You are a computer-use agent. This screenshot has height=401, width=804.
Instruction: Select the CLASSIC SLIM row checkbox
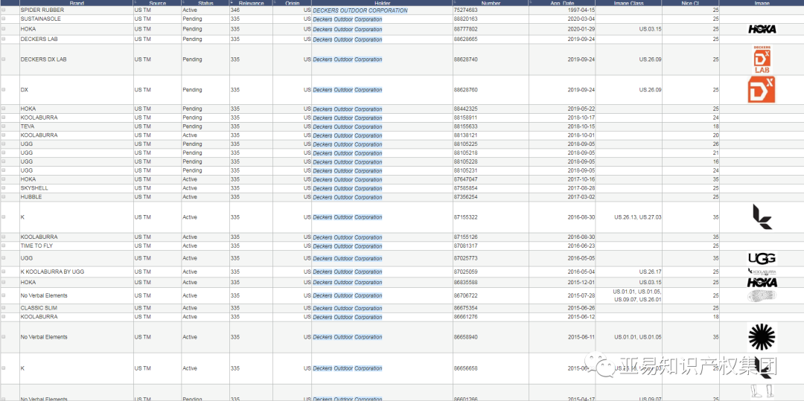[4, 308]
